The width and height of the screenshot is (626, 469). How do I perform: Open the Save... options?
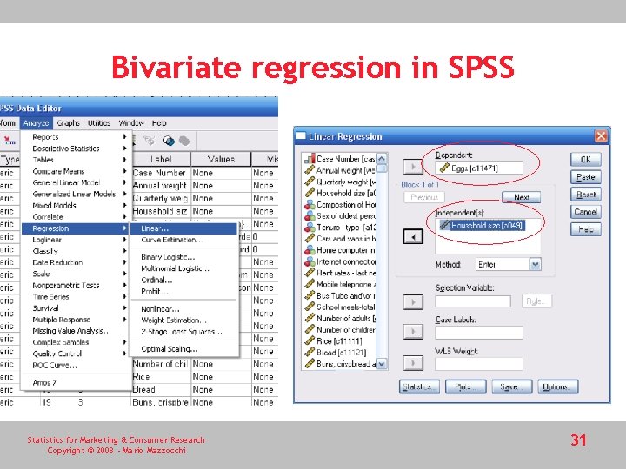coord(512,386)
